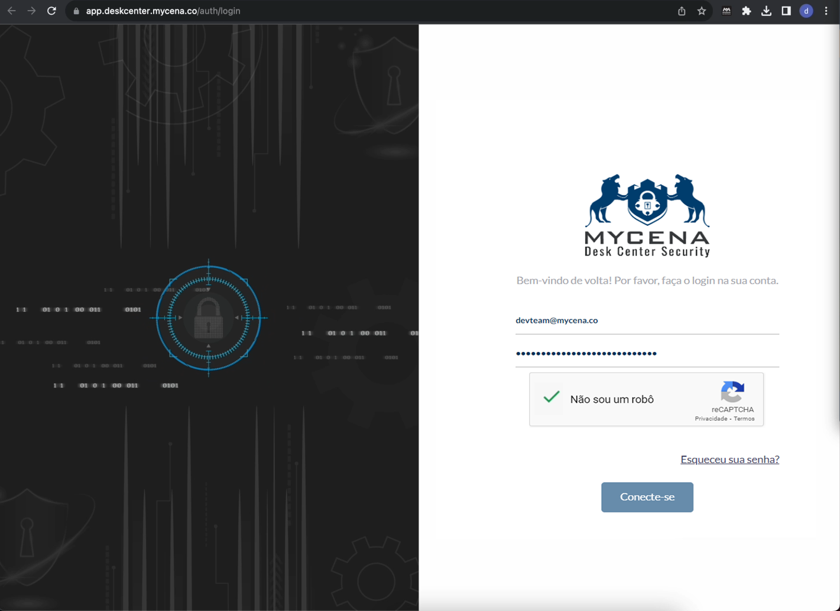Toggle the "Não sou um robô" checkbox
840x611 pixels.
552,397
